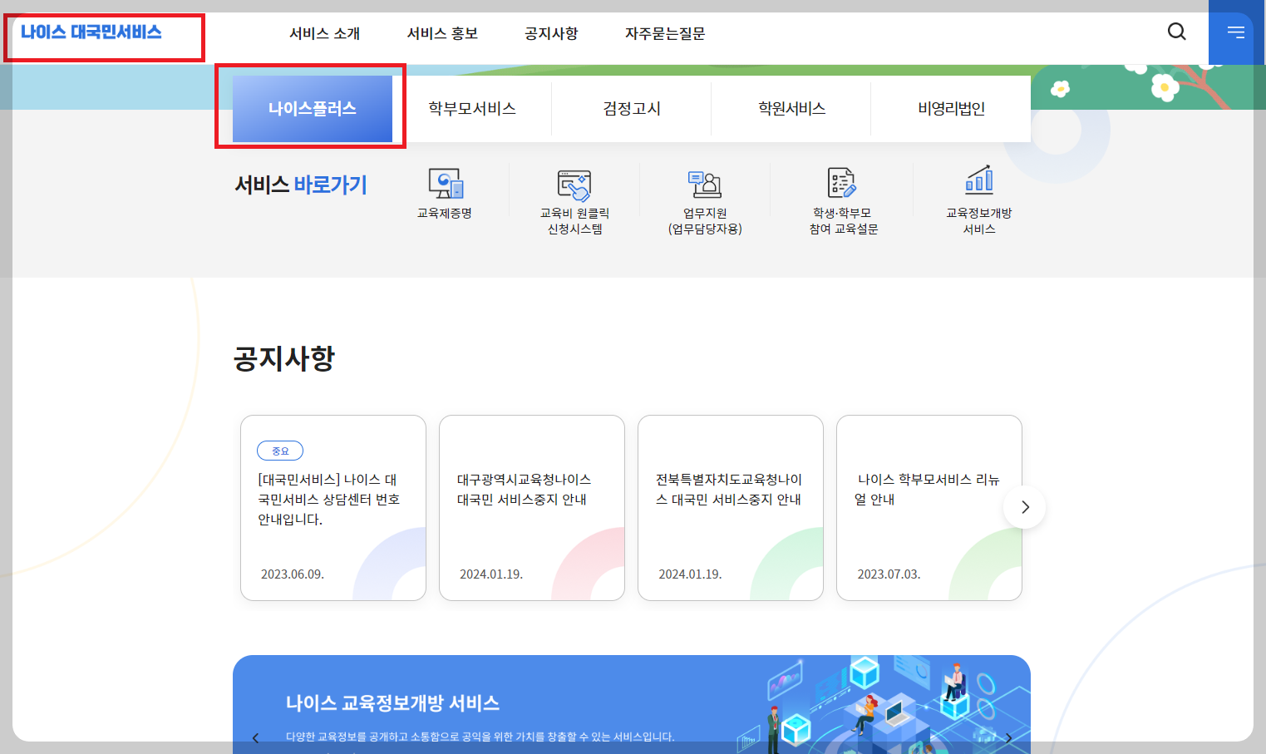Select the 비영리법인 tab
The image size is (1266, 754).
tap(950, 108)
